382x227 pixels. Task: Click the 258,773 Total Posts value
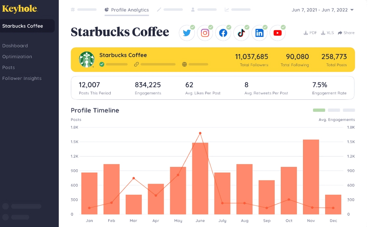click(x=334, y=57)
